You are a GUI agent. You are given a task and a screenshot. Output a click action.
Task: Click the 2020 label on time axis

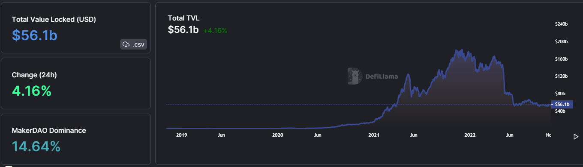click(x=278, y=135)
